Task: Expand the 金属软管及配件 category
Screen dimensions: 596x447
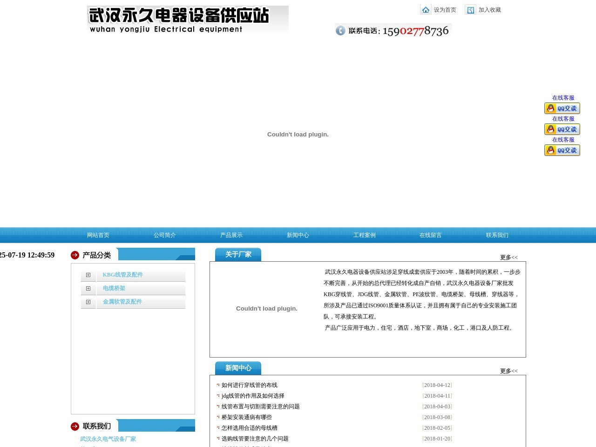Action: click(88, 302)
